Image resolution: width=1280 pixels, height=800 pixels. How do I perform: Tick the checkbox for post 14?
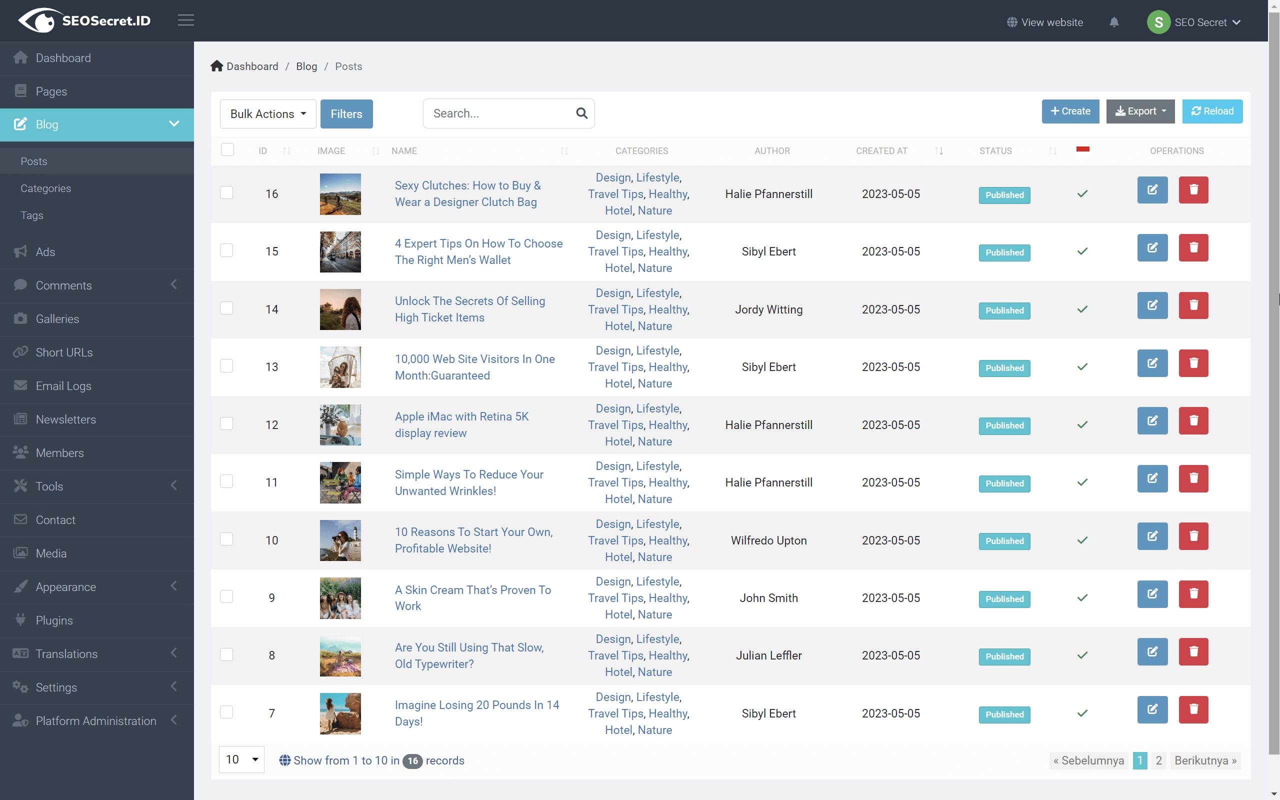(x=226, y=308)
